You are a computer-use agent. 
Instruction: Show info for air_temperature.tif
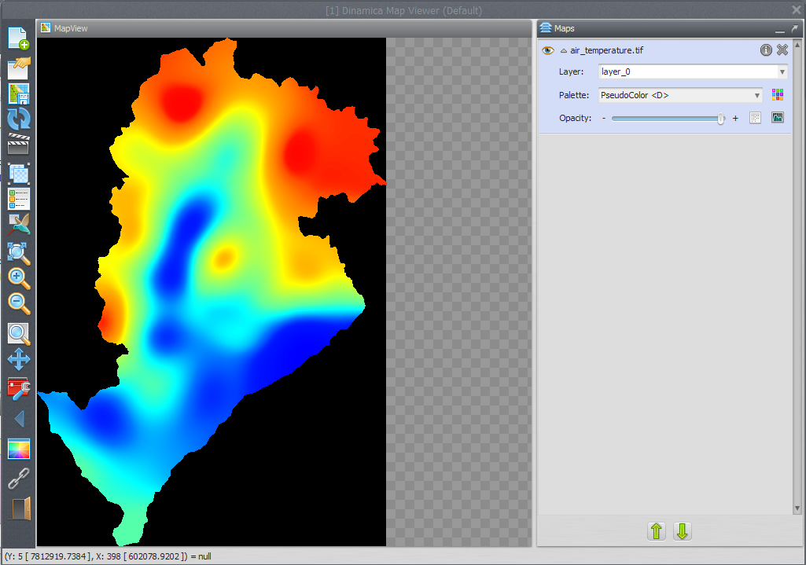coord(766,50)
